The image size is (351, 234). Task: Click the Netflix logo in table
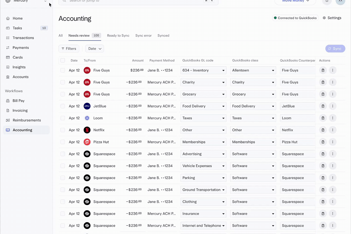coord(87,130)
